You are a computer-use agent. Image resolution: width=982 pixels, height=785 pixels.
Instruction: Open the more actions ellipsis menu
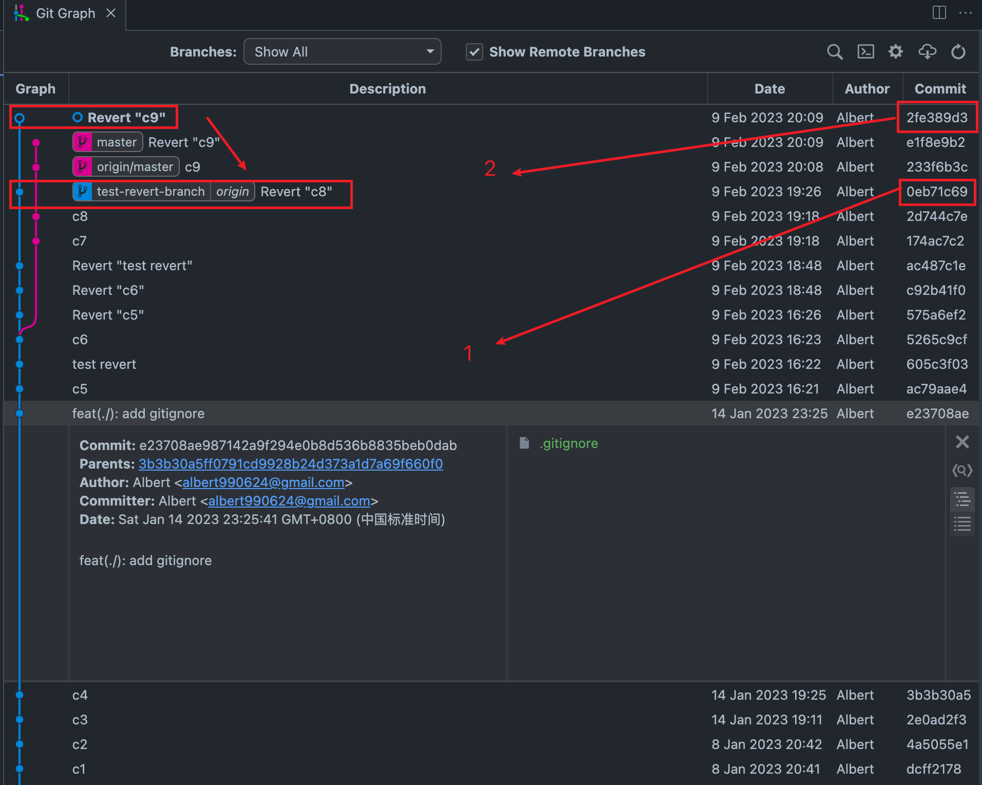click(x=966, y=13)
